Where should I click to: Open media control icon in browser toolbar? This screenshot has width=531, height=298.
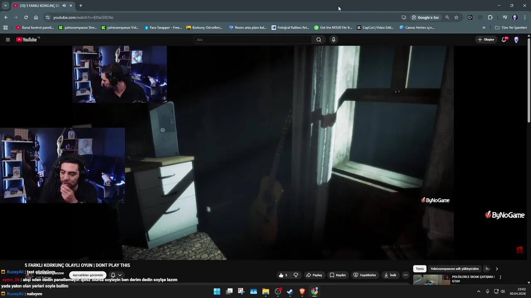tap(505, 17)
